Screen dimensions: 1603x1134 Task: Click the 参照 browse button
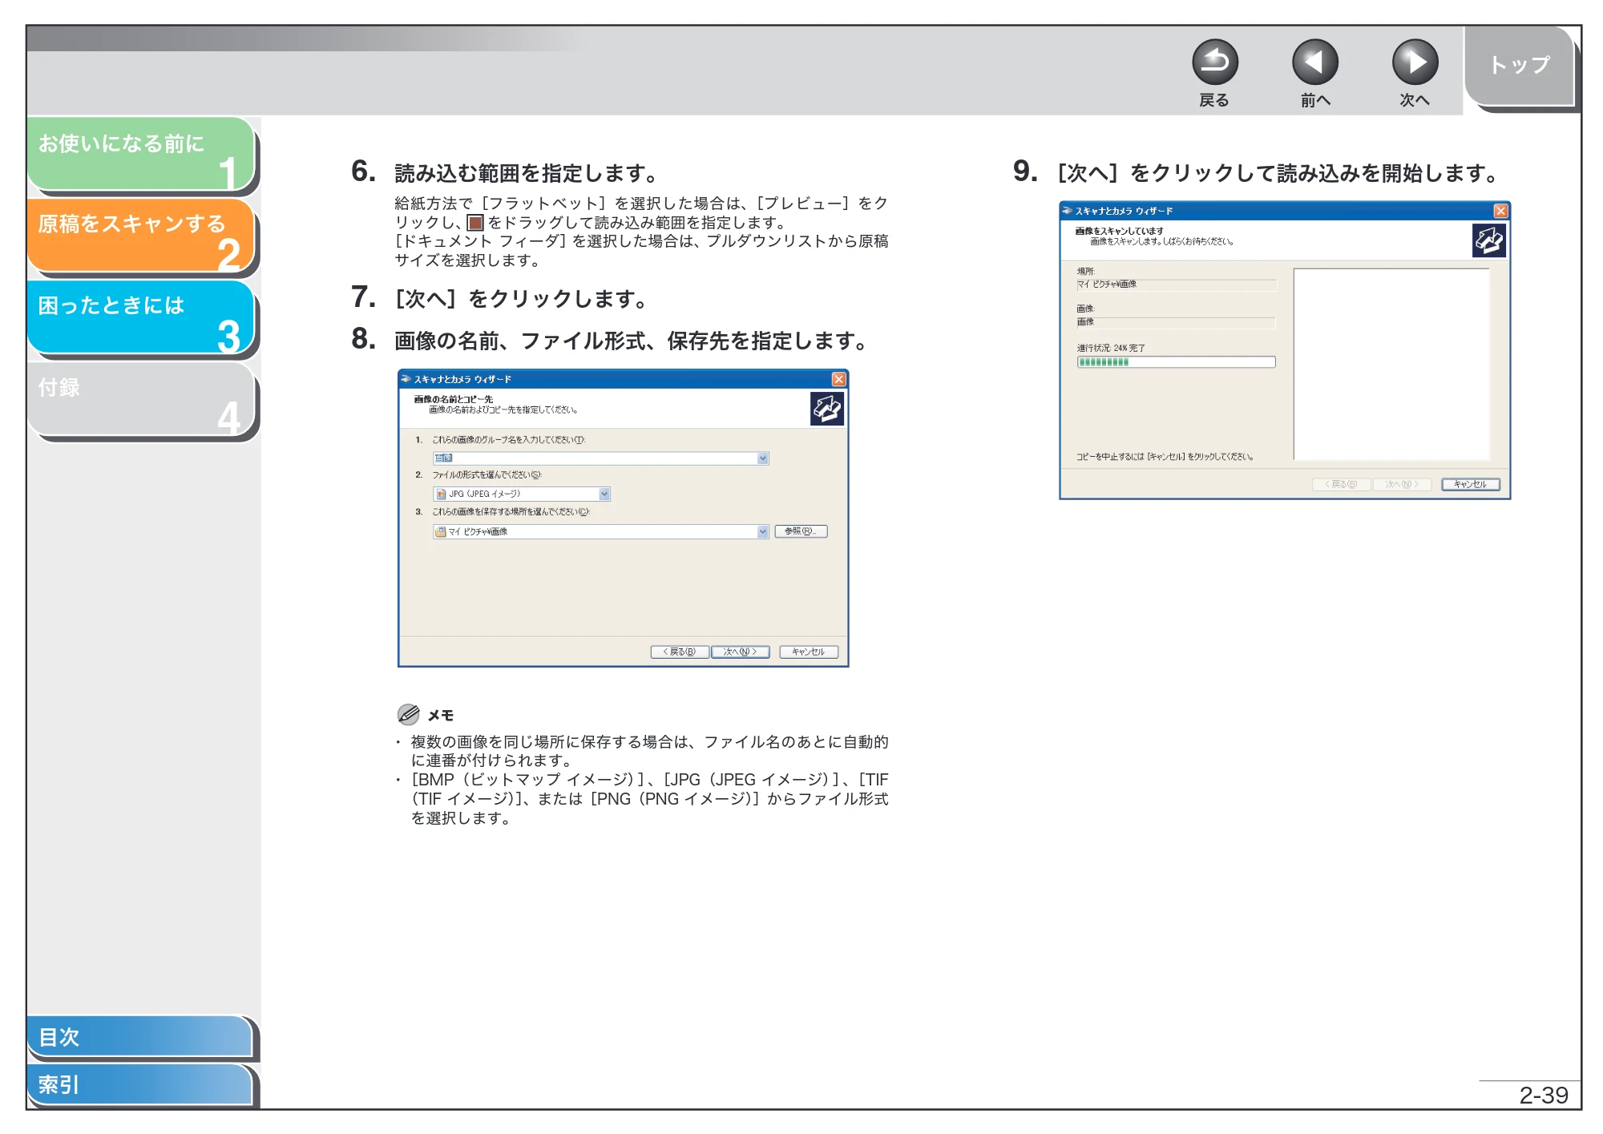click(801, 531)
